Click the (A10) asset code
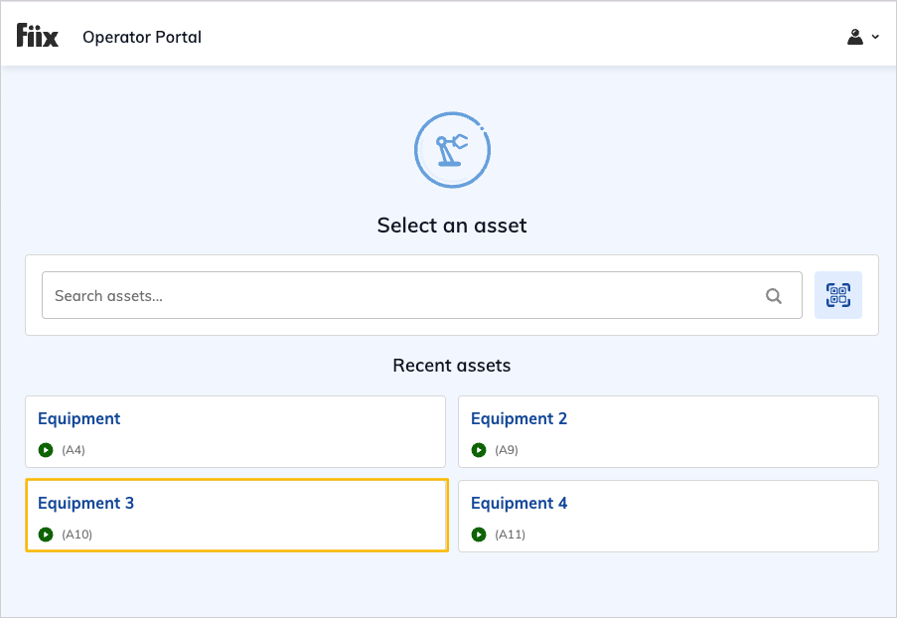The width and height of the screenshot is (897, 618). coord(76,535)
